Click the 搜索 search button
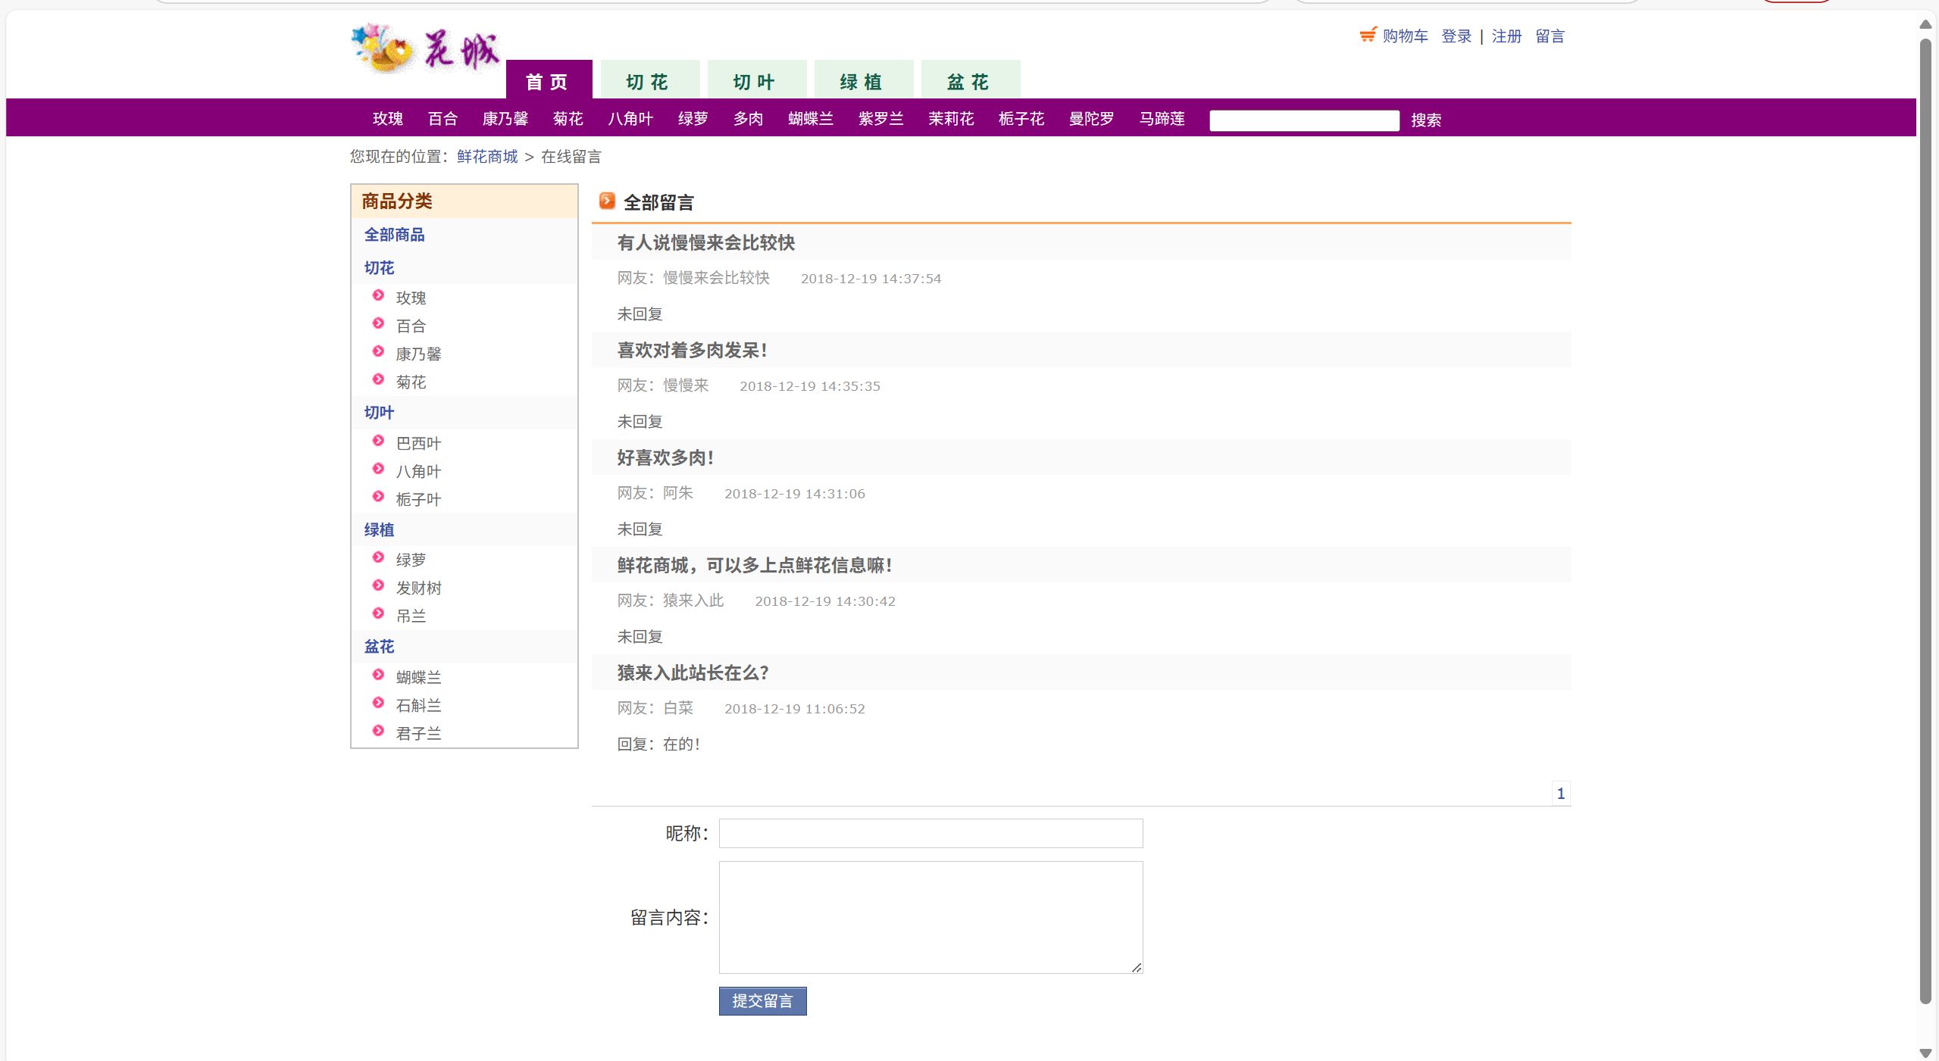This screenshot has width=1939, height=1061. click(x=1425, y=120)
